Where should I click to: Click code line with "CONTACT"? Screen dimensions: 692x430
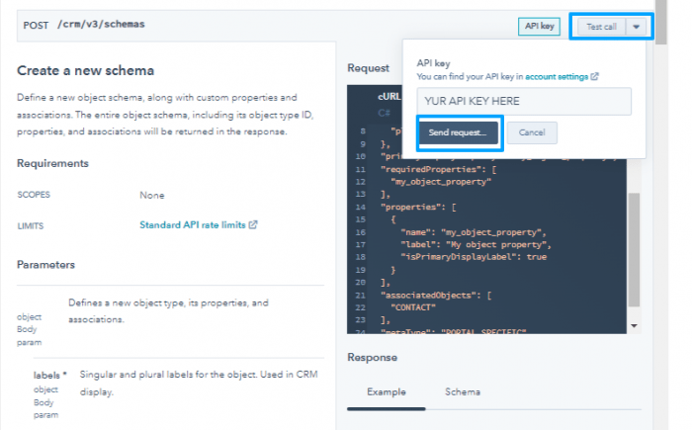413,307
